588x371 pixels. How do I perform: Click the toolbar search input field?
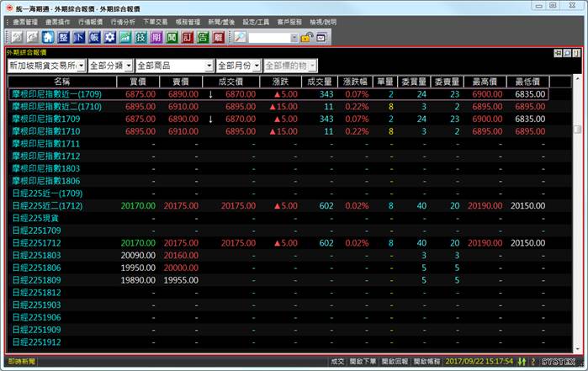coord(269,38)
